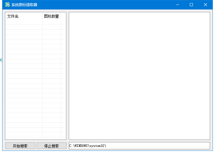The width and height of the screenshot is (215, 153).
Task: Select the first empty cell under 图标数量
Action: pos(51,22)
